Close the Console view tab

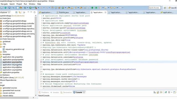coord(84,92)
